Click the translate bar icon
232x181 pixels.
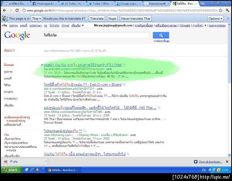(5, 19)
